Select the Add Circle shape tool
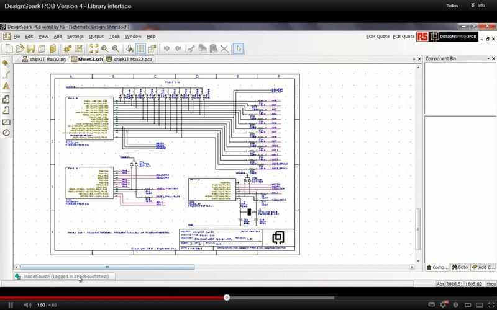 6,133
